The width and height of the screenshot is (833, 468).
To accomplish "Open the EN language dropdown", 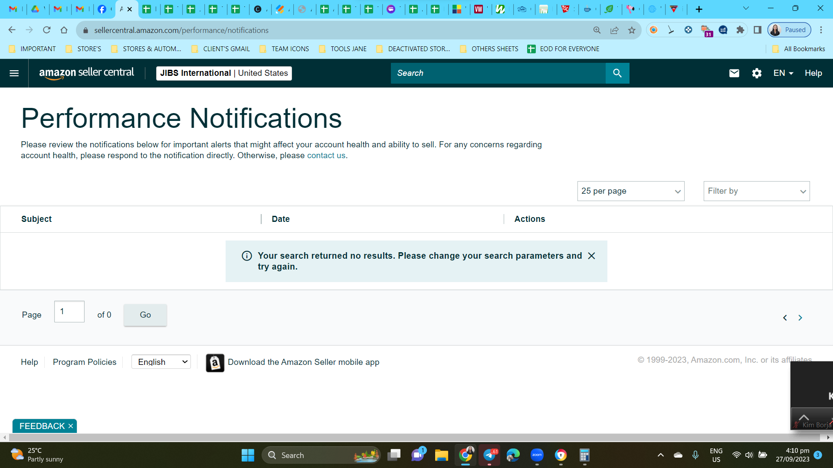I will [x=783, y=73].
